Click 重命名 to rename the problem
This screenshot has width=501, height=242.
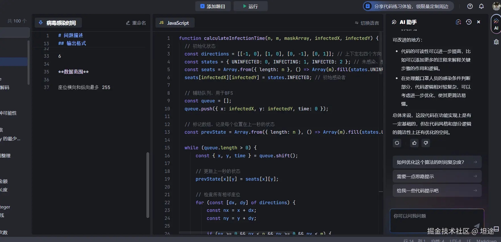136,23
